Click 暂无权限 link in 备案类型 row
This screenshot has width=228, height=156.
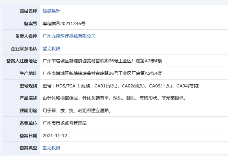[x=51, y=148]
